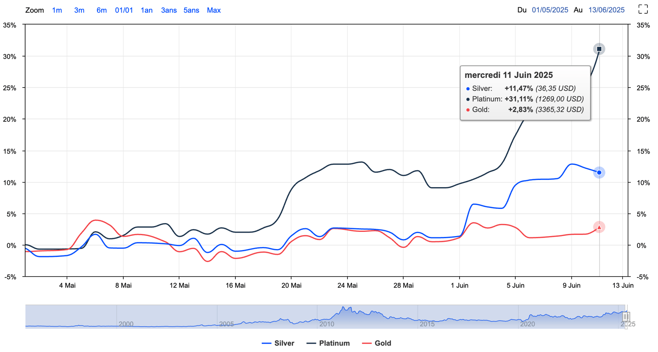This screenshot has width=658, height=352.
Task: Hide the Gold series via legend
Action: click(x=376, y=343)
